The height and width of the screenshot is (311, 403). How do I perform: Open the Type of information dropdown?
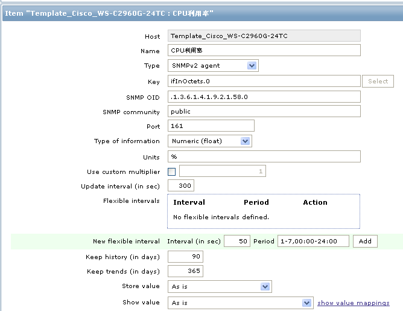[x=210, y=141]
